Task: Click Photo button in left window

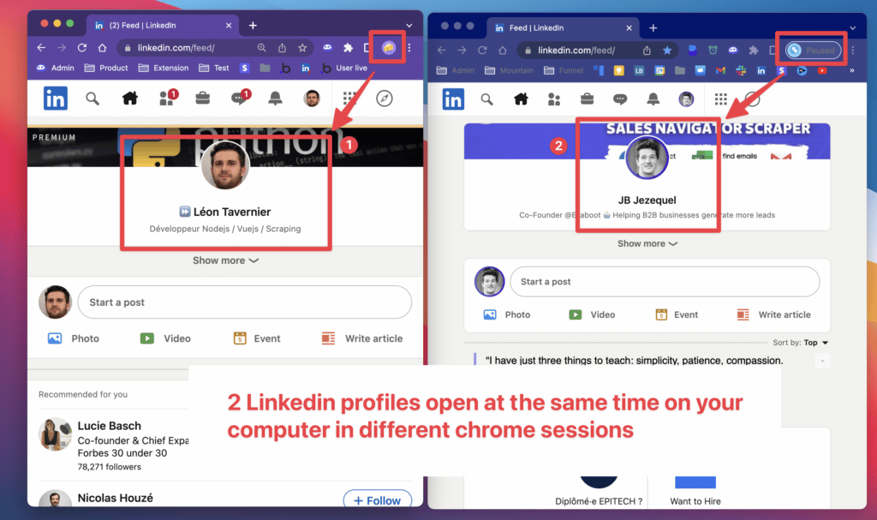Action: [74, 338]
